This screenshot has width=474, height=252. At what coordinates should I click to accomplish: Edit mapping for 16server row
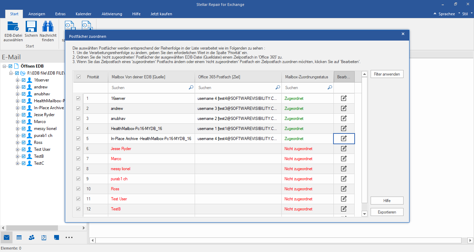pyautogui.click(x=344, y=98)
